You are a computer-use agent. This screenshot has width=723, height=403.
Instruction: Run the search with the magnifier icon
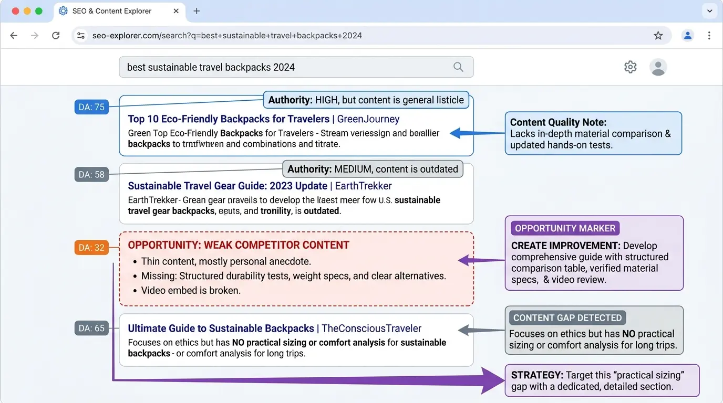click(458, 67)
